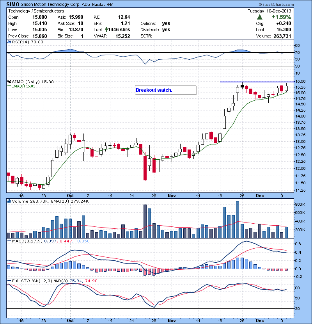Click the EMA(8) 15.01 legend label
Viewport: 312px width, 324px height.
[23, 86]
